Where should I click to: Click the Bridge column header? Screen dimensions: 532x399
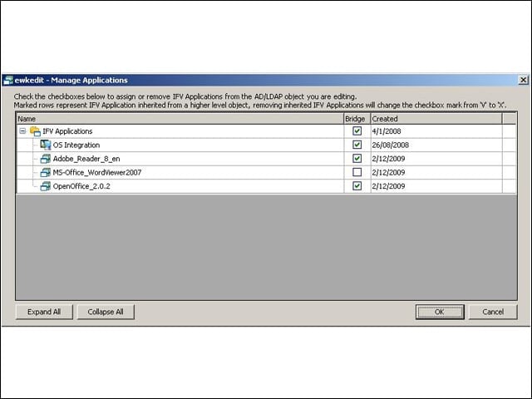click(357, 119)
